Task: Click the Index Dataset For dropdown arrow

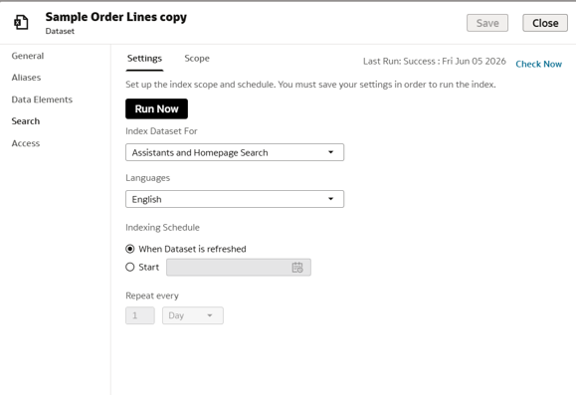Action: [x=330, y=152]
